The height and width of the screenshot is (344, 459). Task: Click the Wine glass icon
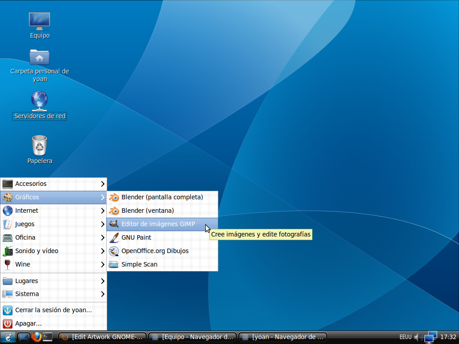pyautogui.click(x=8, y=264)
